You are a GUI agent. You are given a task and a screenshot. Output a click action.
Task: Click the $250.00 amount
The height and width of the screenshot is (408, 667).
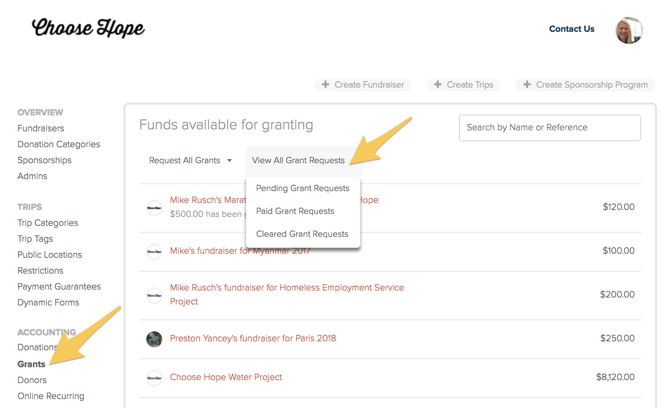pos(617,338)
